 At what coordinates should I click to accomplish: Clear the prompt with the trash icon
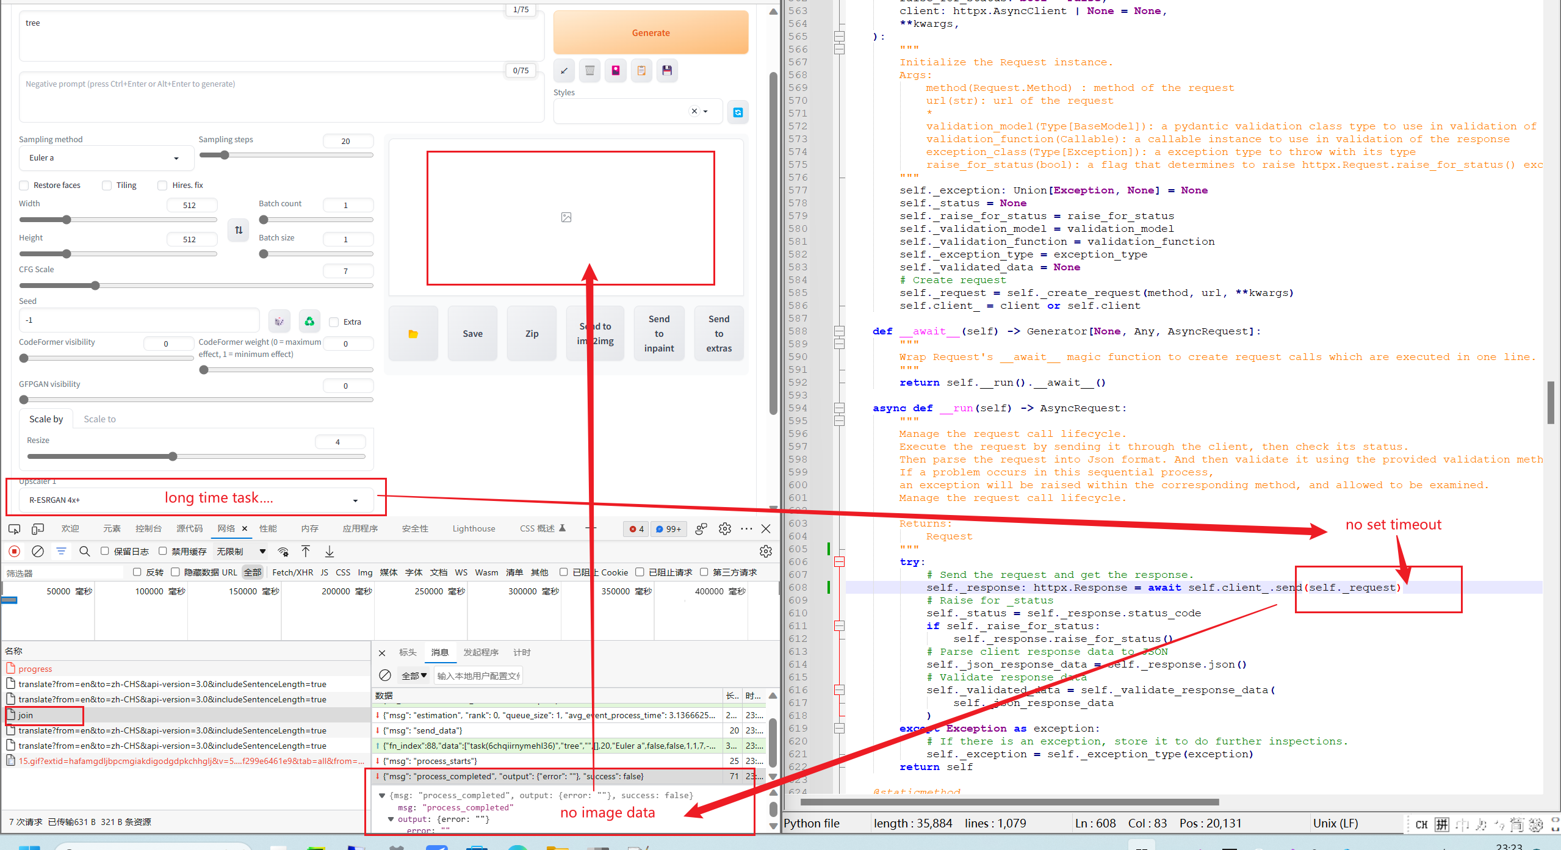pyautogui.click(x=589, y=70)
